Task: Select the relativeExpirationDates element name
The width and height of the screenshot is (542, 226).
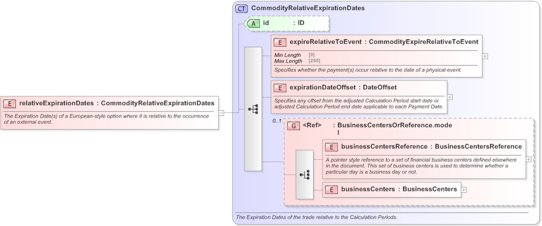Action: [x=56, y=103]
